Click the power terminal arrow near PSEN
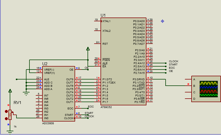The width and height of the screenshot is (221, 135). click(x=88, y=49)
